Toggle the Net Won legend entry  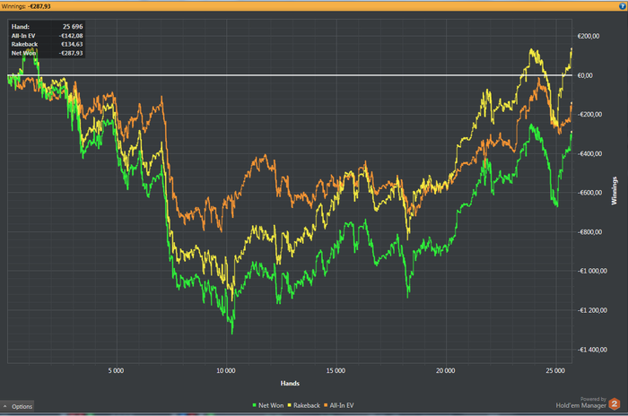[x=268, y=405]
